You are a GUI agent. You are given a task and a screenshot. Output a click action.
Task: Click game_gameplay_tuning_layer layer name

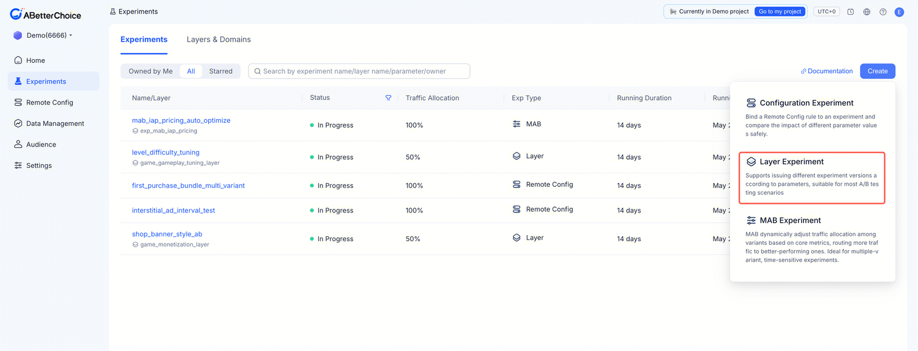[180, 163]
